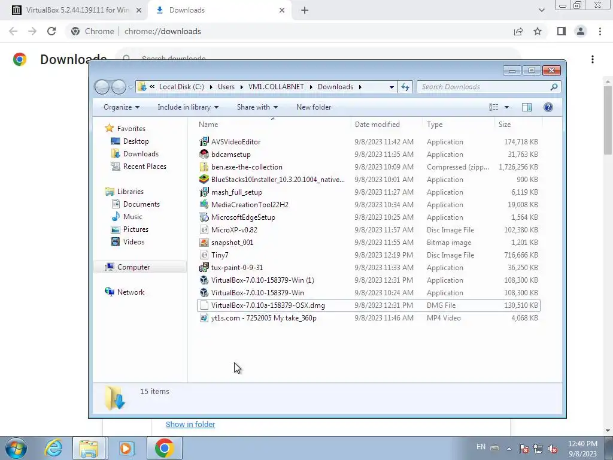Select the snapshot_001 bitmap icon

pos(204,243)
